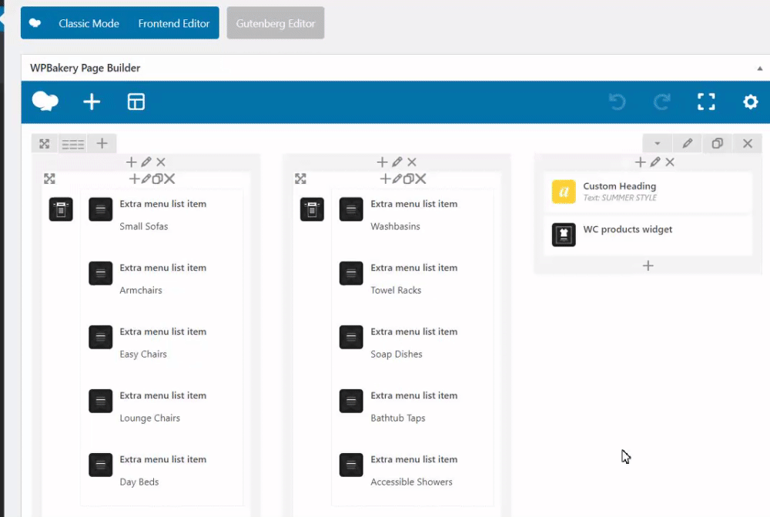Change row column layout icon

coord(72,144)
